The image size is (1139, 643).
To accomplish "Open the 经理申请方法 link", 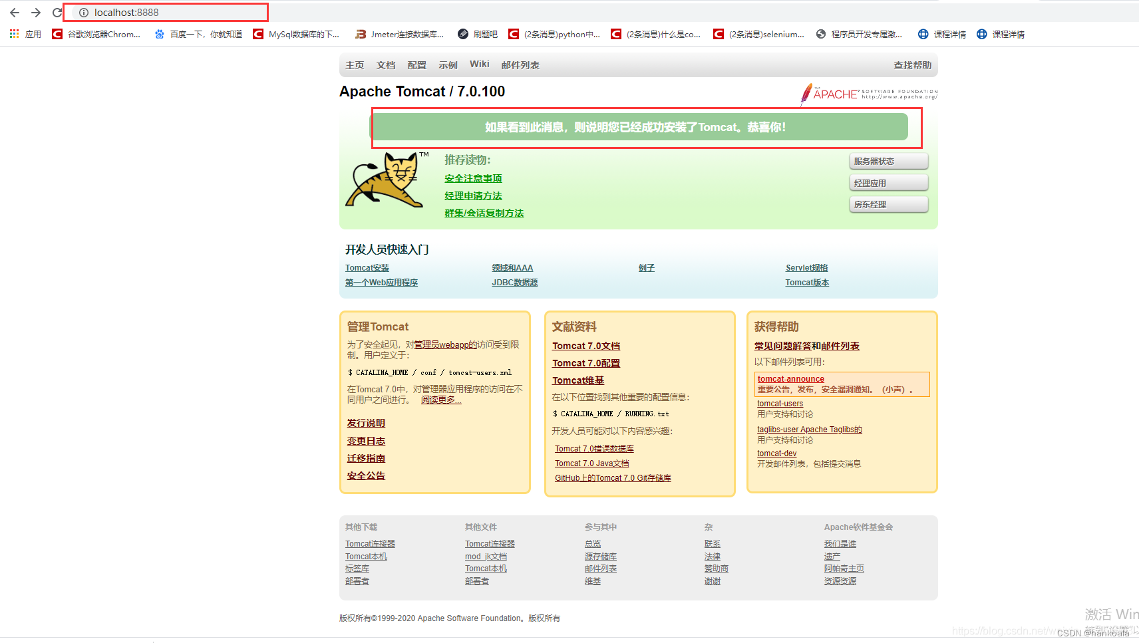I will (x=473, y=195).
